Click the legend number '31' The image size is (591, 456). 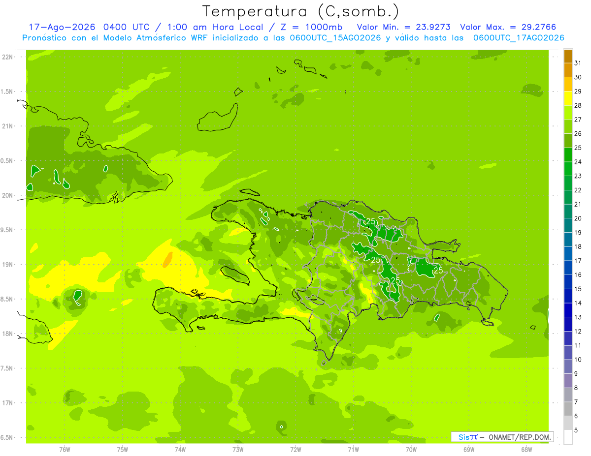(x=578, y=63)
